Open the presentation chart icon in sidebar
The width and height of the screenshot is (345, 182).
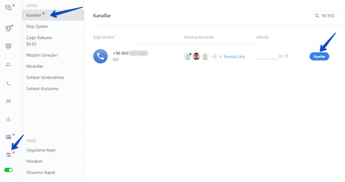[8, 46]
